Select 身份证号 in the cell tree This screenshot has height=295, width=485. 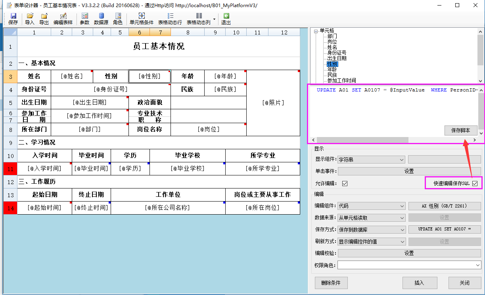coord(337,53)
